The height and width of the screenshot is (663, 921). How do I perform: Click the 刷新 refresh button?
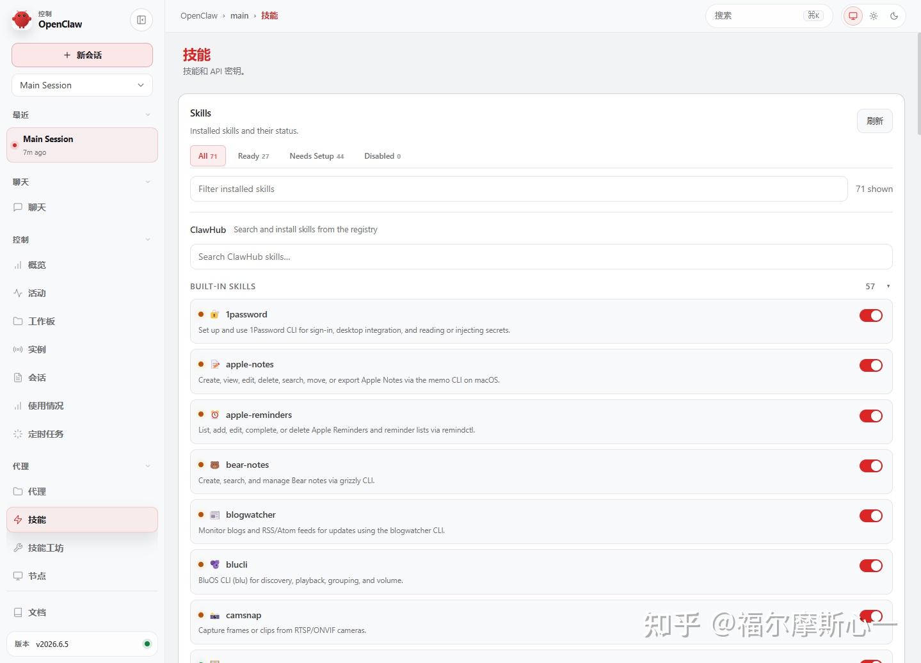pyautogui.click(x=875, y=121)
